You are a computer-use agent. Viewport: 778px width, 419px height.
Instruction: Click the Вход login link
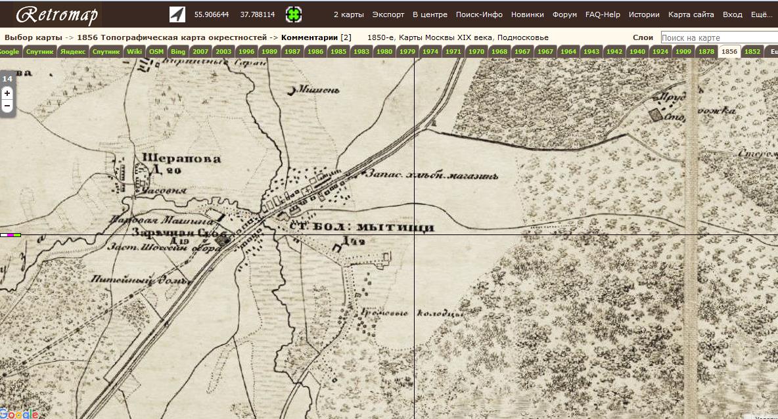(732, 14)
